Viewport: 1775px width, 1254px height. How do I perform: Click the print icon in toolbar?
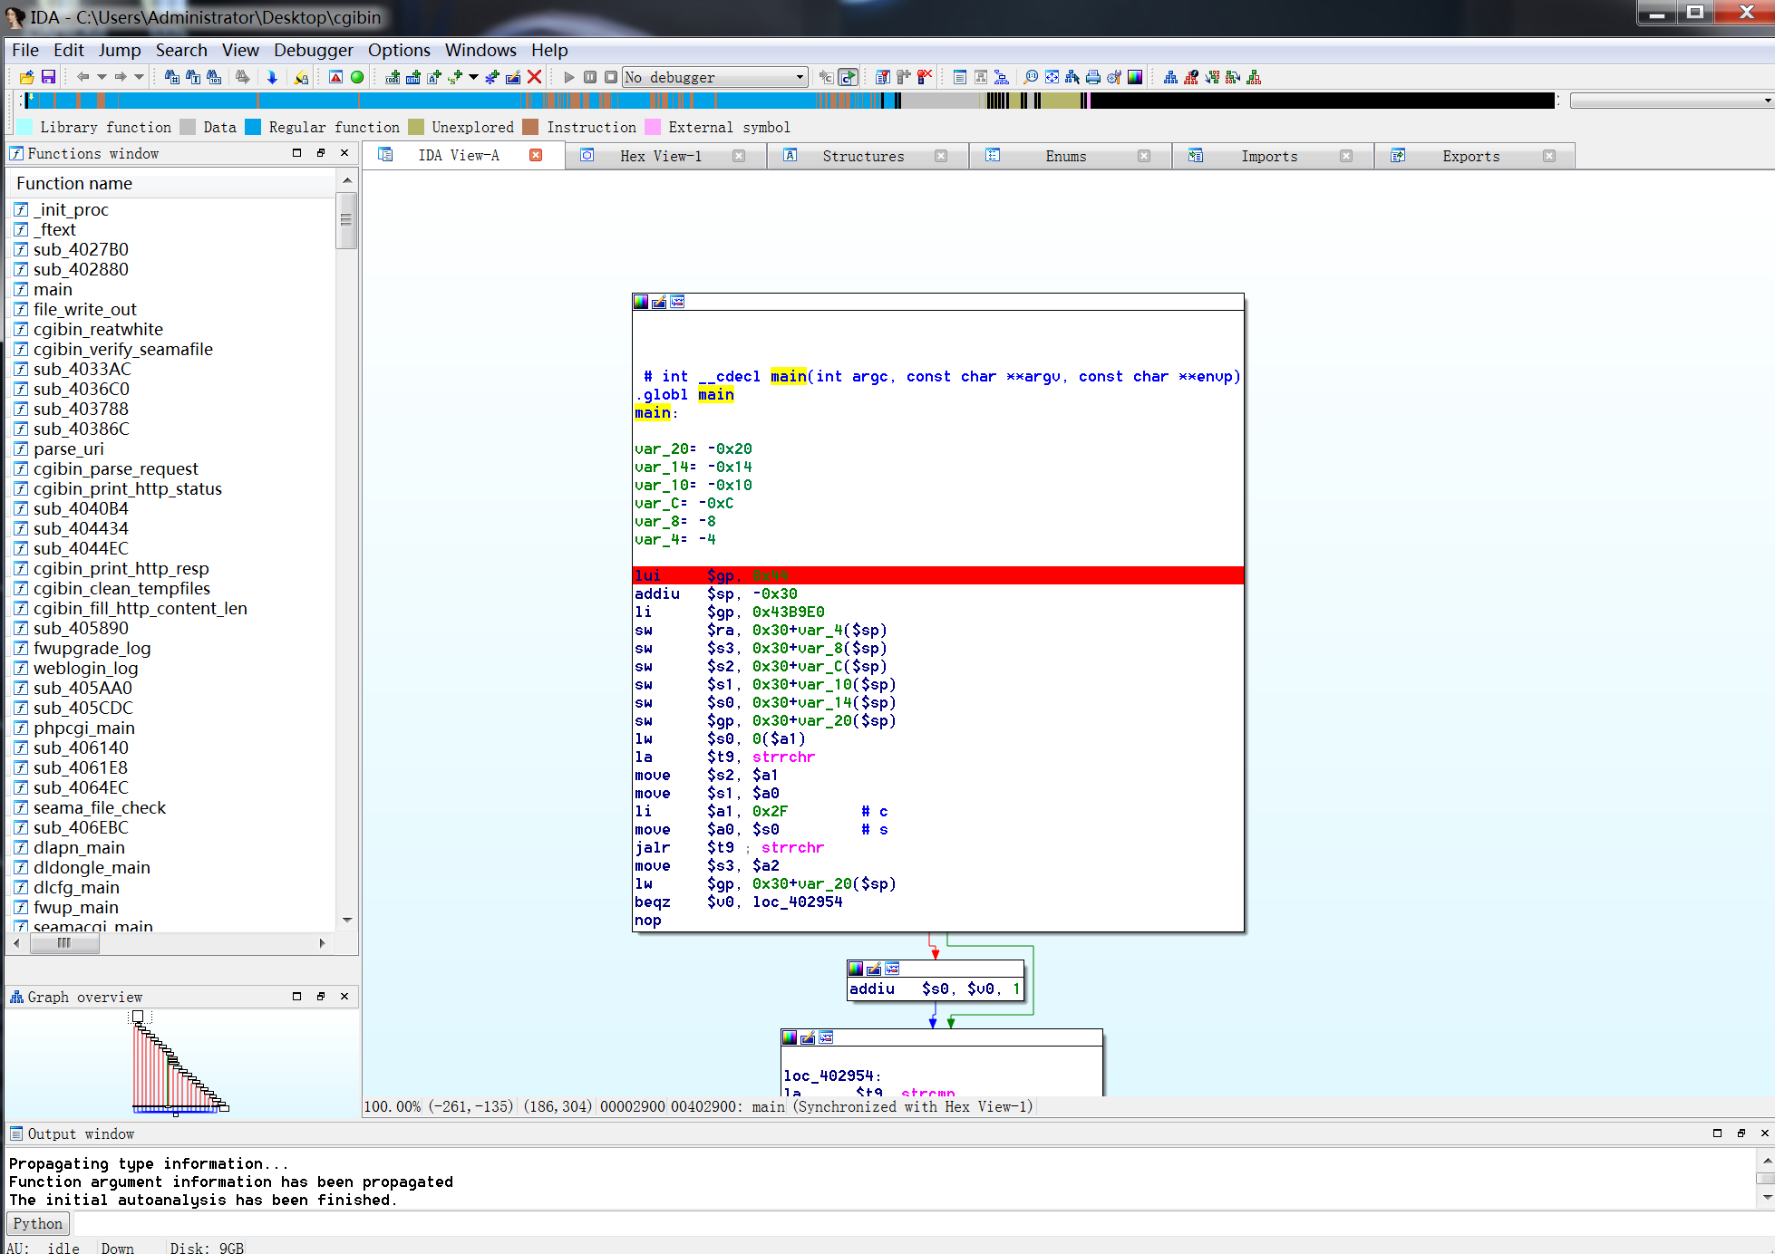pos(1093,77)
